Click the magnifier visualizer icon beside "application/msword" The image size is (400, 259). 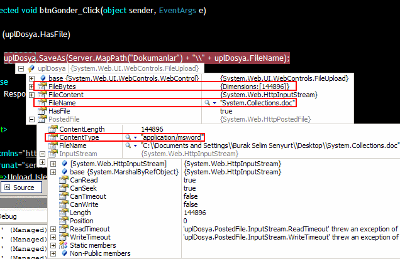(x=128, y=137)
